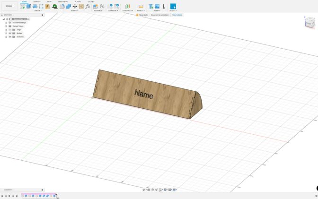318x199 pixels.
Task: Expand the Origin node
Action: coord(6,30)
